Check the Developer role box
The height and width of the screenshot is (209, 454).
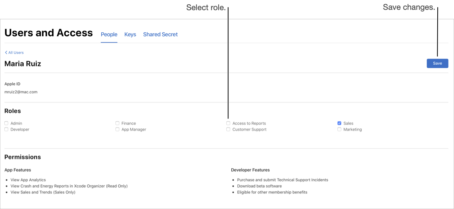(6, 129)
